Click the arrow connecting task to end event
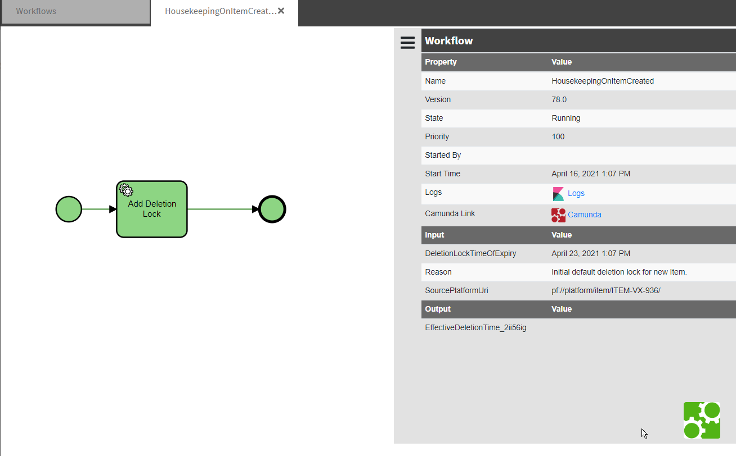This screenshot has height=456, width=736. [222, 209]
